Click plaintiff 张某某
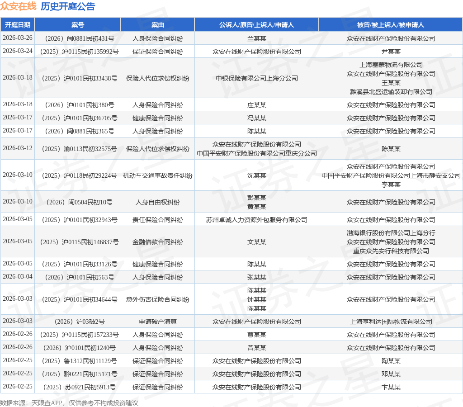463x407 pixels. [x=257, y=277]
